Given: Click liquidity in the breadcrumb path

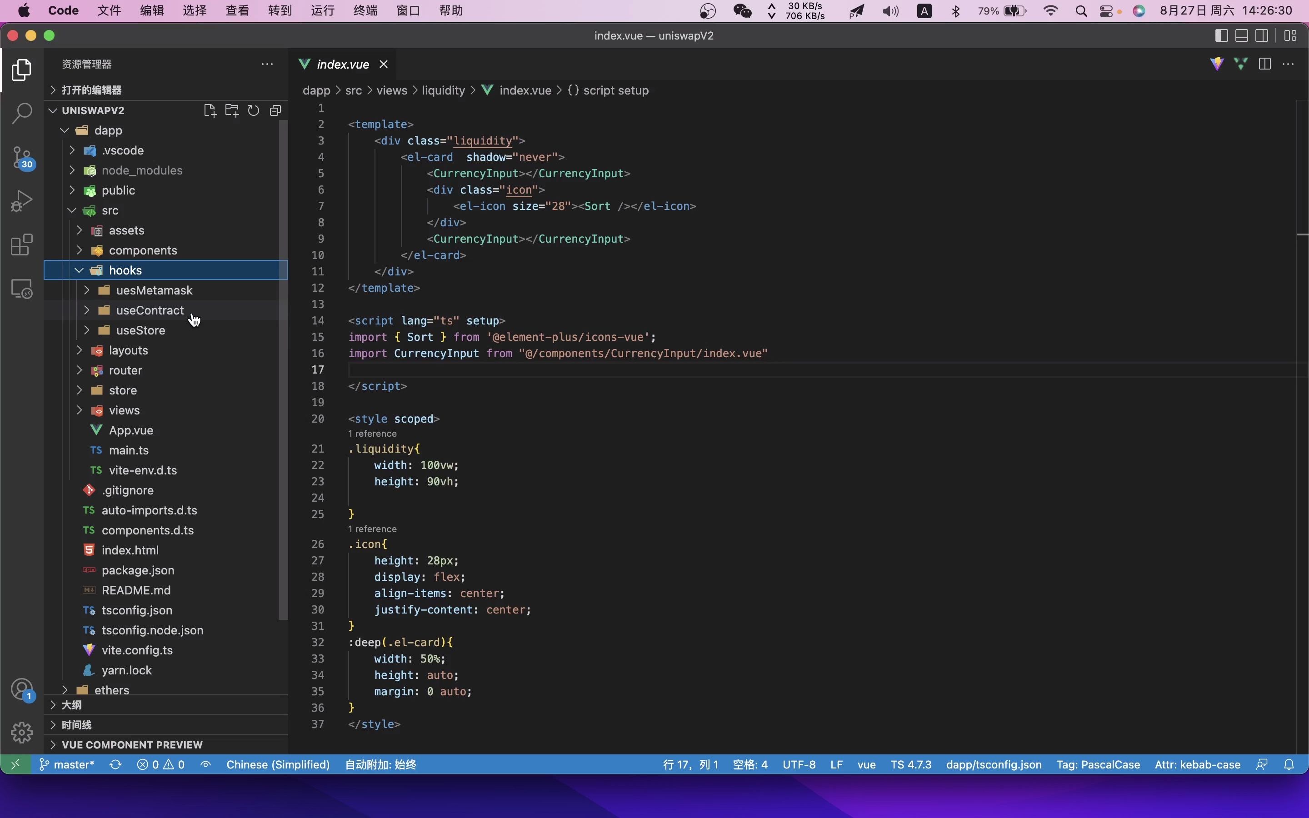Looking at the screenshot, I should [x=444, y=90].
